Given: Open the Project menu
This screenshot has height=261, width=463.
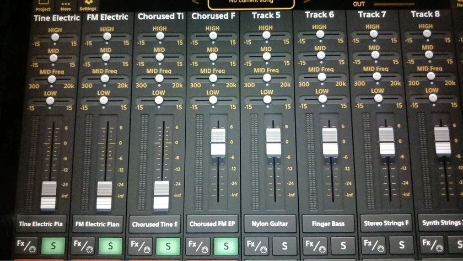Looking at the screenshot, I should point(43,6).
